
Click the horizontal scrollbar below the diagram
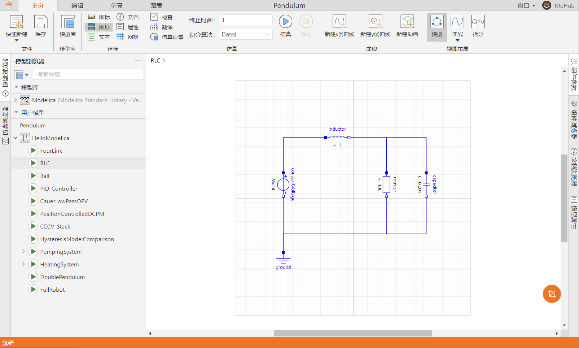pos(353,333)
